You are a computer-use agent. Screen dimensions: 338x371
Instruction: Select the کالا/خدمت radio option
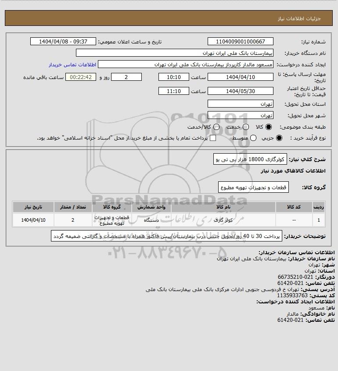click(216, 127)
